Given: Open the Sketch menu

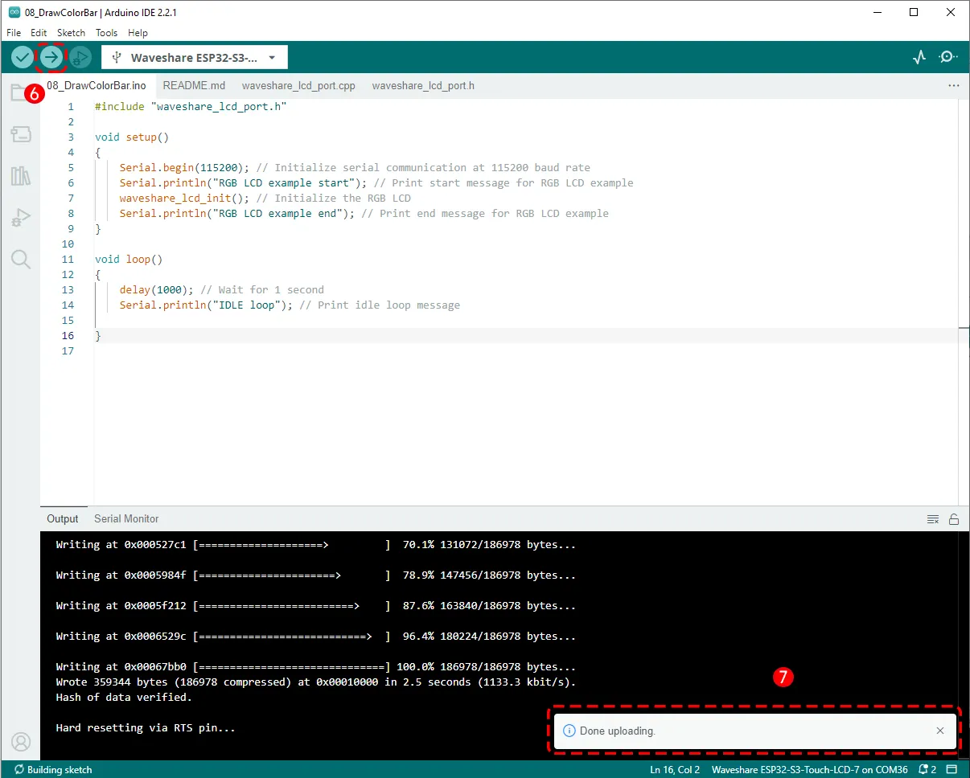Looking at the screenshot, I should pyautogui.click(x=71, y=33).
